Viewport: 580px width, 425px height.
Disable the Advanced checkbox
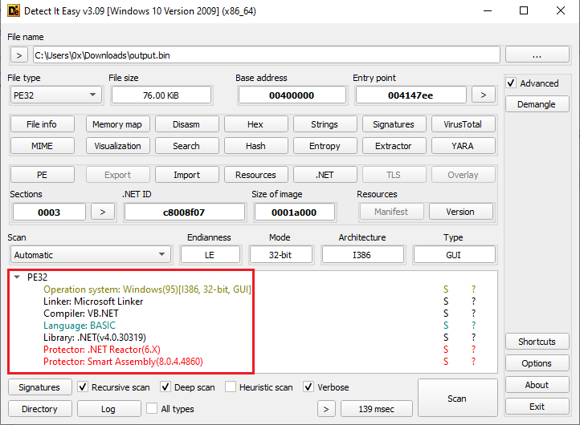[511, 83]
